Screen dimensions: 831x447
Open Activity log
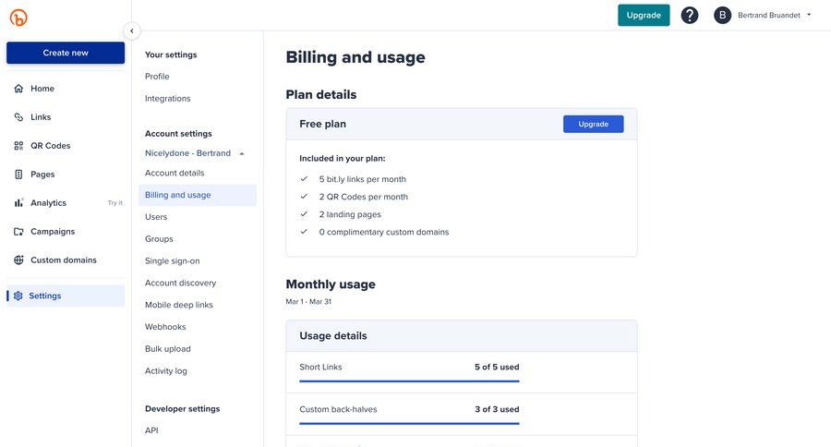[x=166, y=371]
